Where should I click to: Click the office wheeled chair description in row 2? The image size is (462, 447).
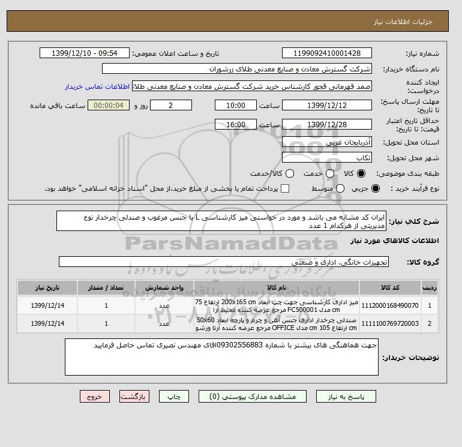tap(277, 324)
